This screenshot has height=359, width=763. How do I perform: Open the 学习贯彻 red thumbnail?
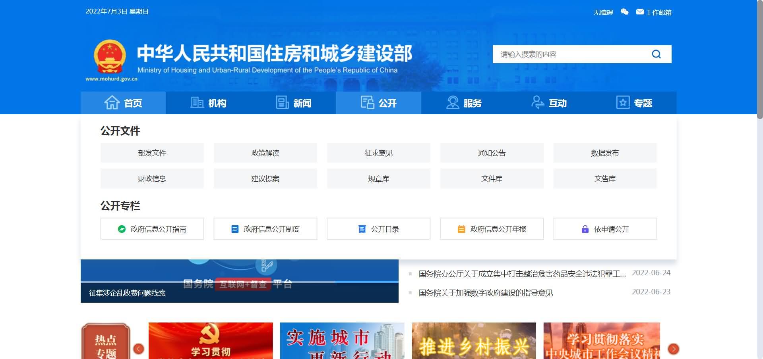pos(211,341)
